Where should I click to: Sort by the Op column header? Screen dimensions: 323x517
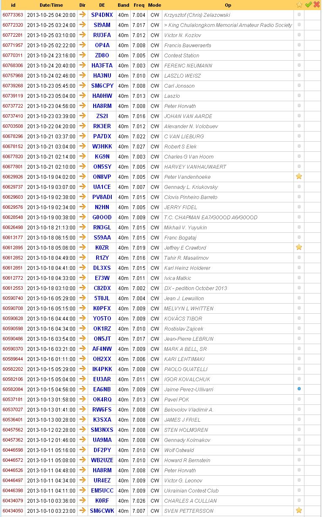pos(228,5)
